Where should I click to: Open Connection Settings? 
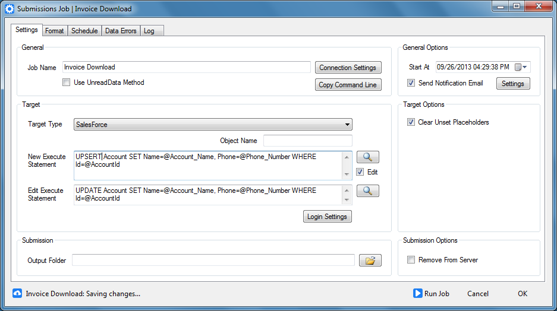pos(348,68)
